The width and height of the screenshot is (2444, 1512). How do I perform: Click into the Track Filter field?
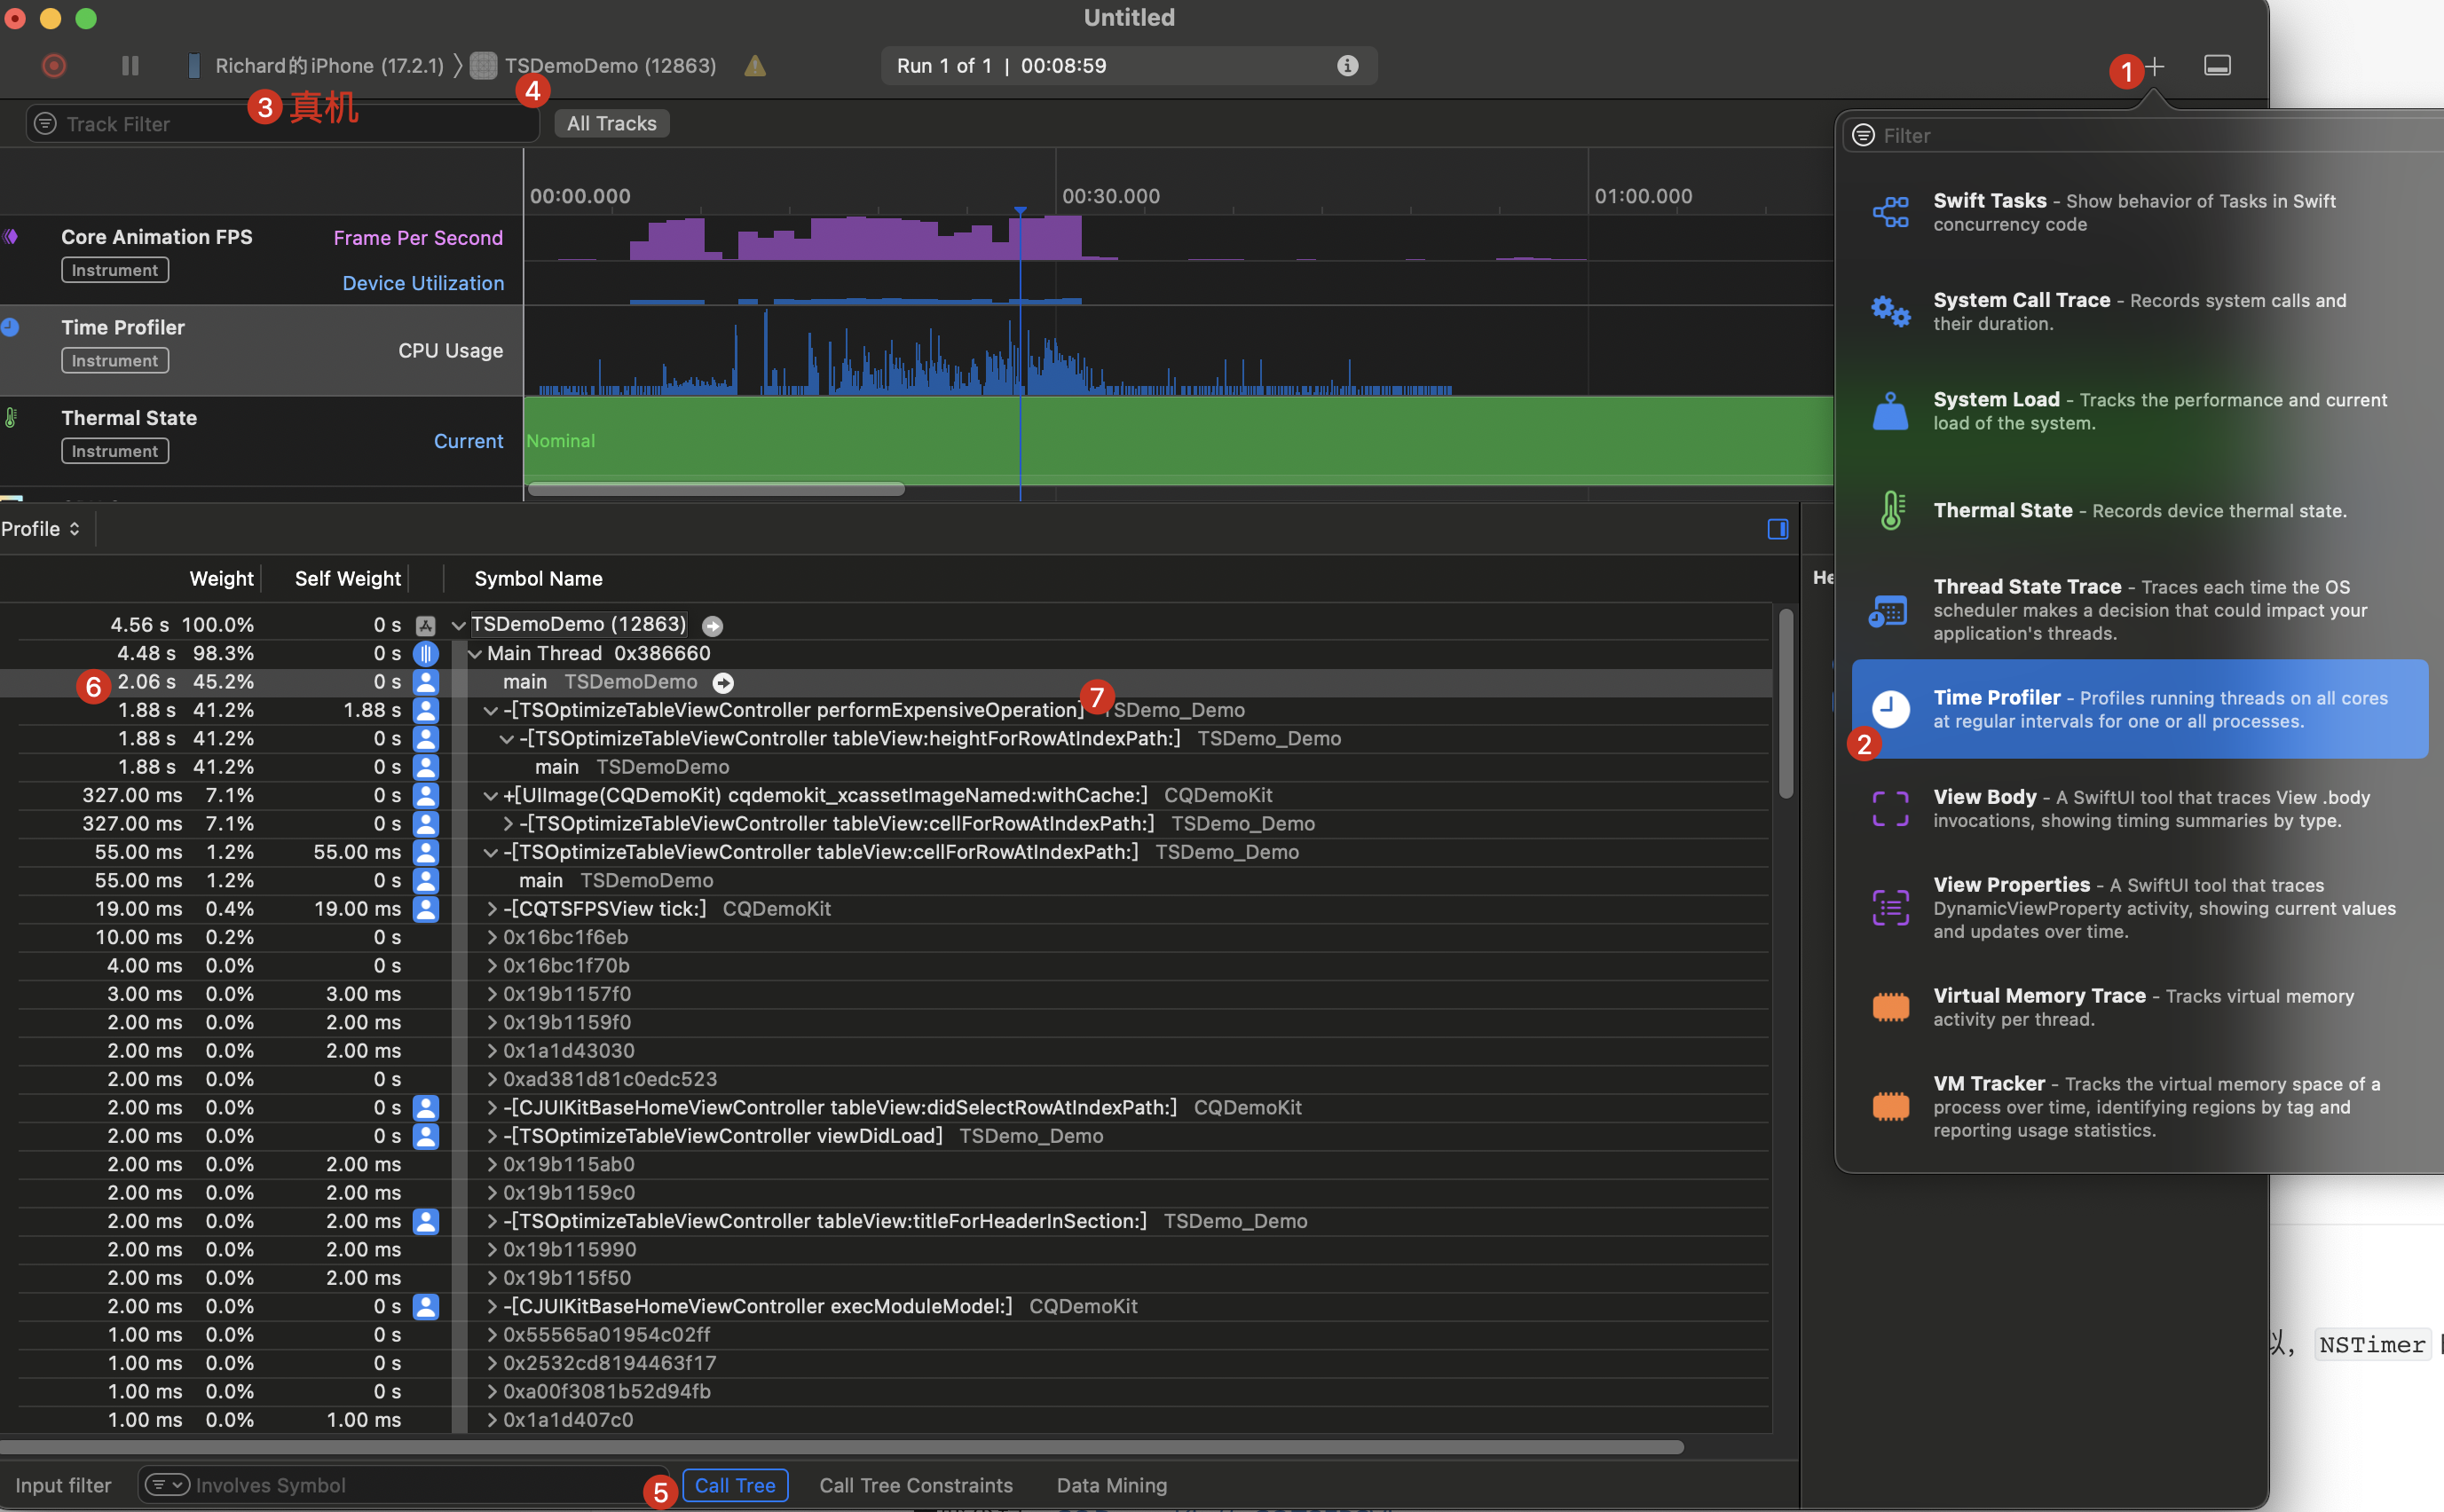[283, 124]
